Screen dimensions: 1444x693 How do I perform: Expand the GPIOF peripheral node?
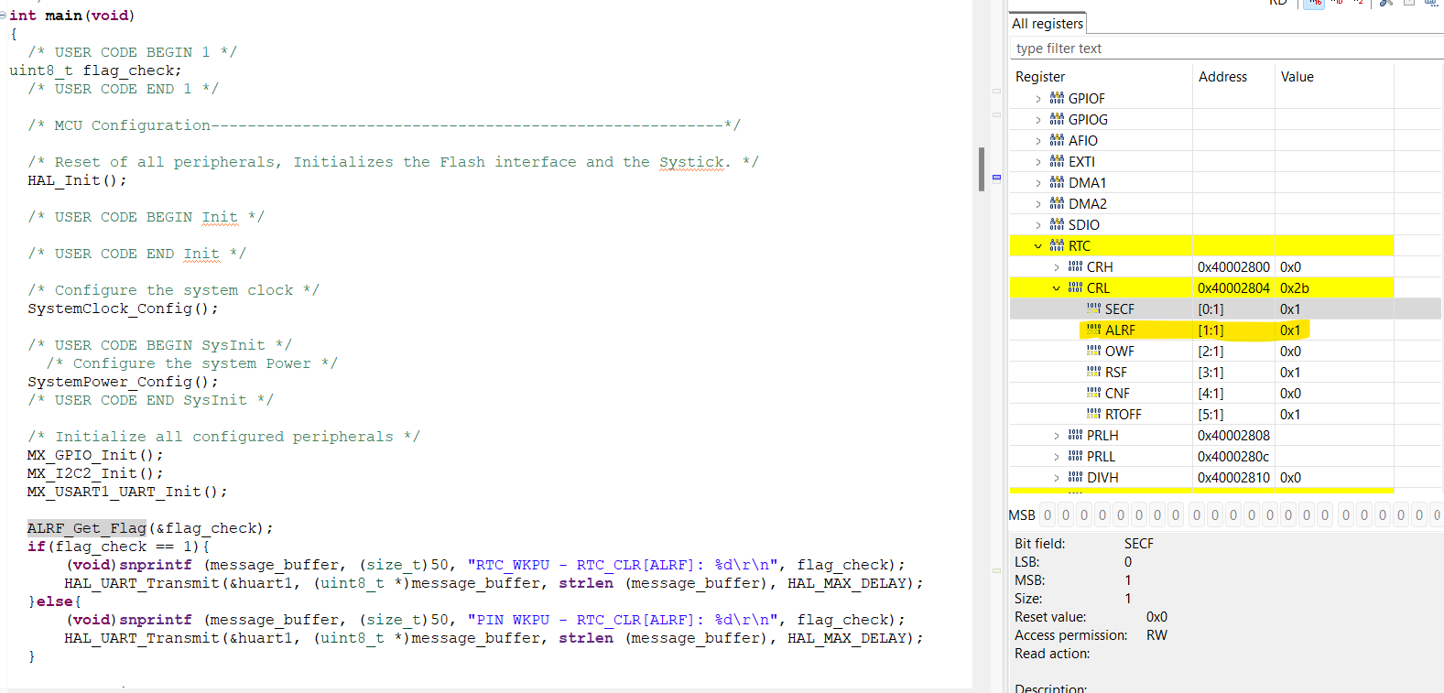1038,99
